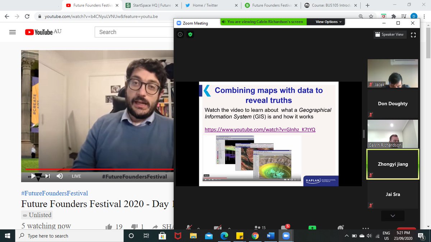The height and width of the screenshot is (242, 431).
Task: Go forward in Chrome
Action: pos(17,16)
